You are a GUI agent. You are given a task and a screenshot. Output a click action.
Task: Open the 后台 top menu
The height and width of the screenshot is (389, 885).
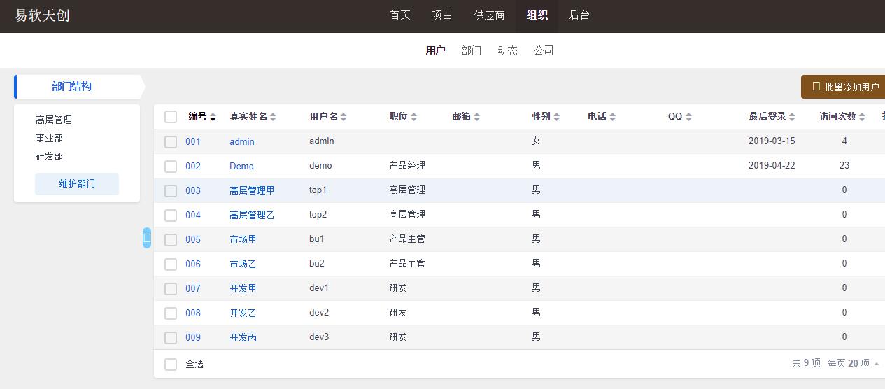(x=579, y=15)
